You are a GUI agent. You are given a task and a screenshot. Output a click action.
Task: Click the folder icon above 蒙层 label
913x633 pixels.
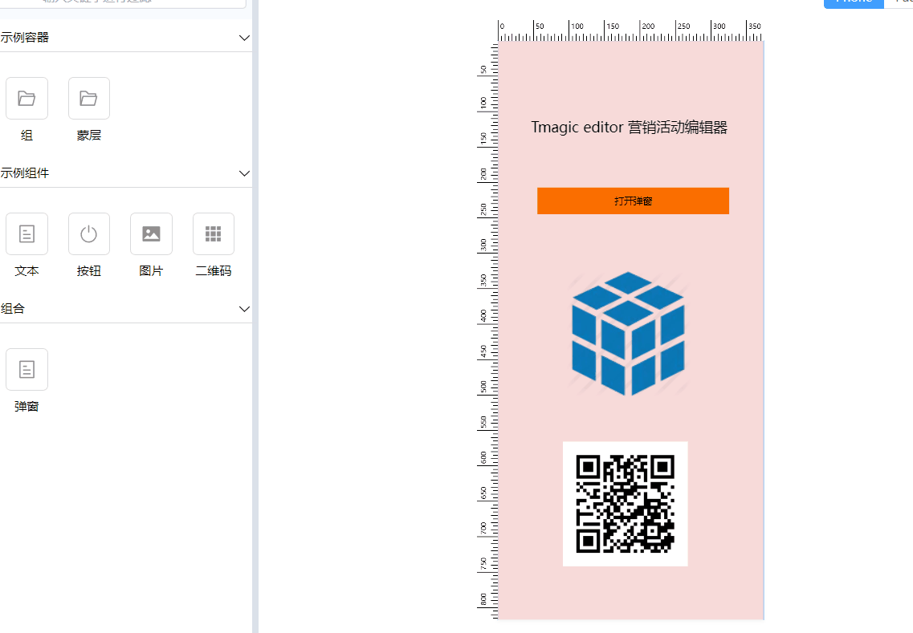point(88,97)
